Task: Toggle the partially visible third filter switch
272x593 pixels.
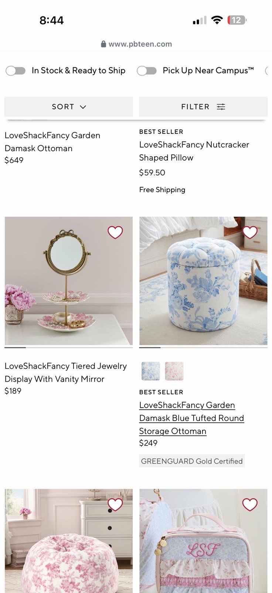Action: click(x=268, y=70)
